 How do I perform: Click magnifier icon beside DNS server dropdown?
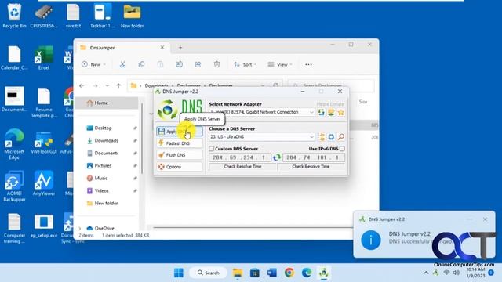[341, 137]
